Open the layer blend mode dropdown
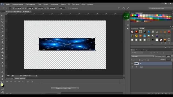The height and width of the screenshot is (97, 173). pyautogui.click(x=143, y=56)
